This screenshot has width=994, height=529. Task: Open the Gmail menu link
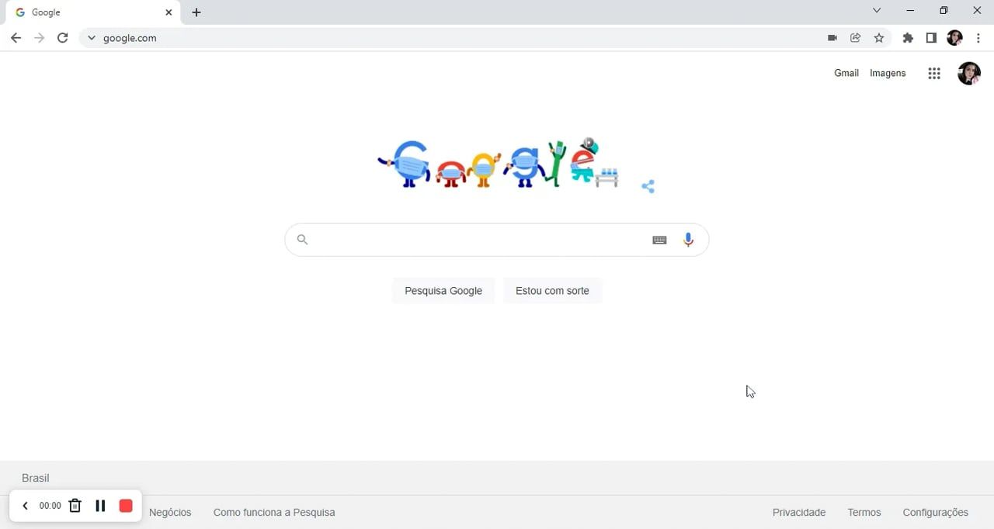pos(846,73)
